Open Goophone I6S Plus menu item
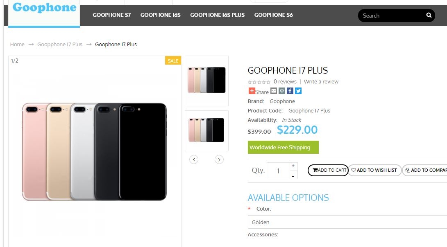Viewport: 447px width, 247px height. click(217, 15)
